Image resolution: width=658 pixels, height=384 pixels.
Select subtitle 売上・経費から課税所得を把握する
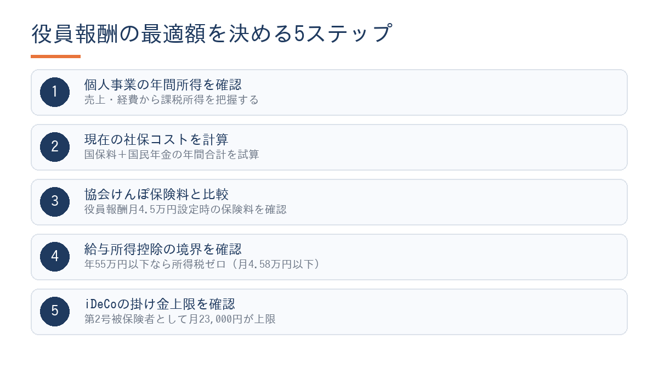[x=171, y=100]
